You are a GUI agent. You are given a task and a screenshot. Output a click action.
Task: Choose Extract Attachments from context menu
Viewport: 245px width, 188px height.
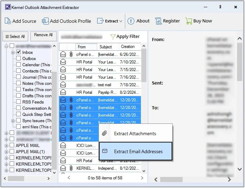(136, 133)
